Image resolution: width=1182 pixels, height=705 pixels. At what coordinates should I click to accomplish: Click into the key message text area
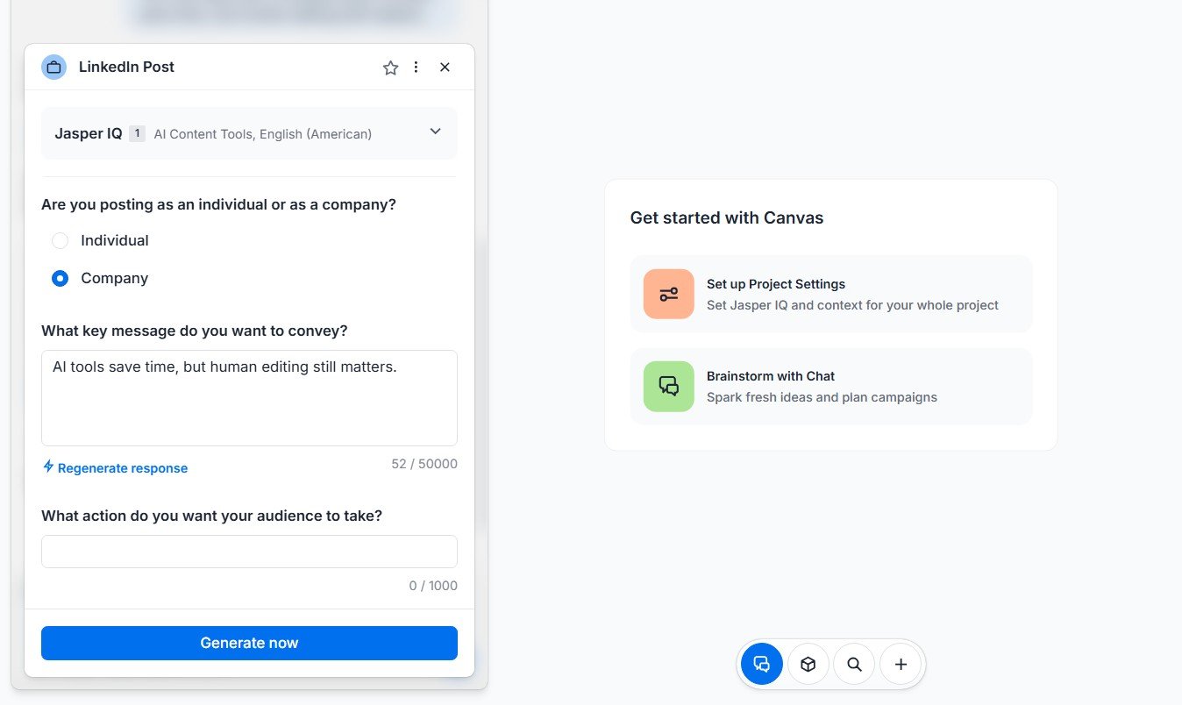pyautogui.click(x=249, y=398)
